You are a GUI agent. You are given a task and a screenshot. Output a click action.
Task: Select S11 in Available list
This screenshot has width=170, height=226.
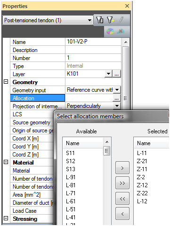(70, 153)
